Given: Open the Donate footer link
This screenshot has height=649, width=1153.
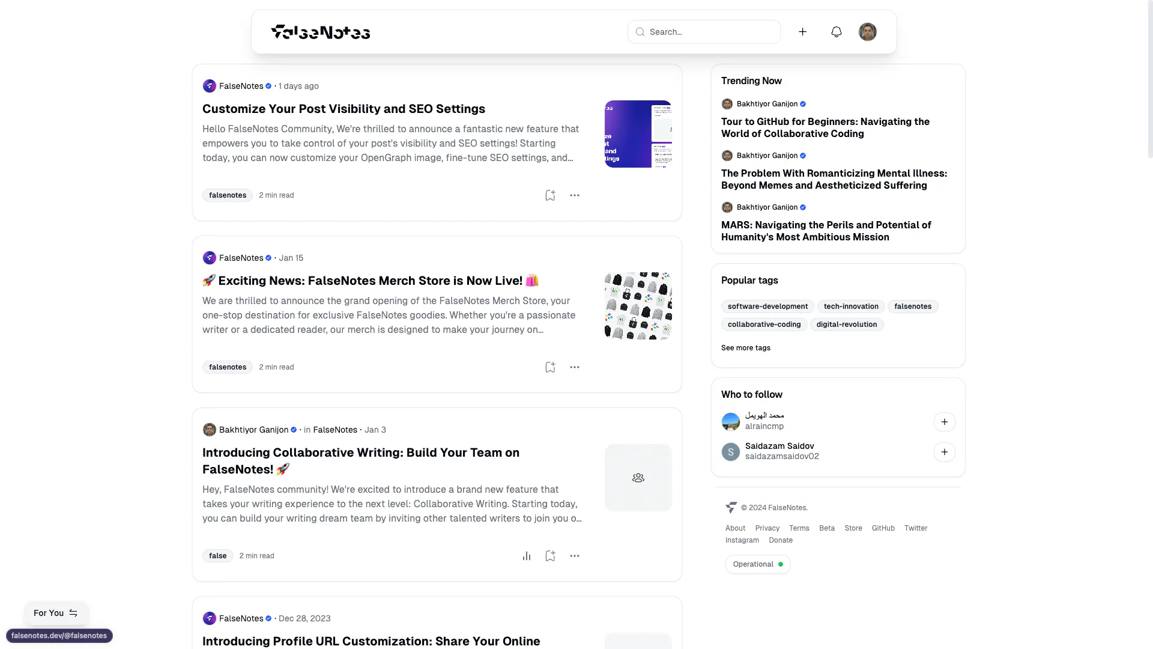Looking at the screenshot, I should pyautogui.click(x=781, y=540).
